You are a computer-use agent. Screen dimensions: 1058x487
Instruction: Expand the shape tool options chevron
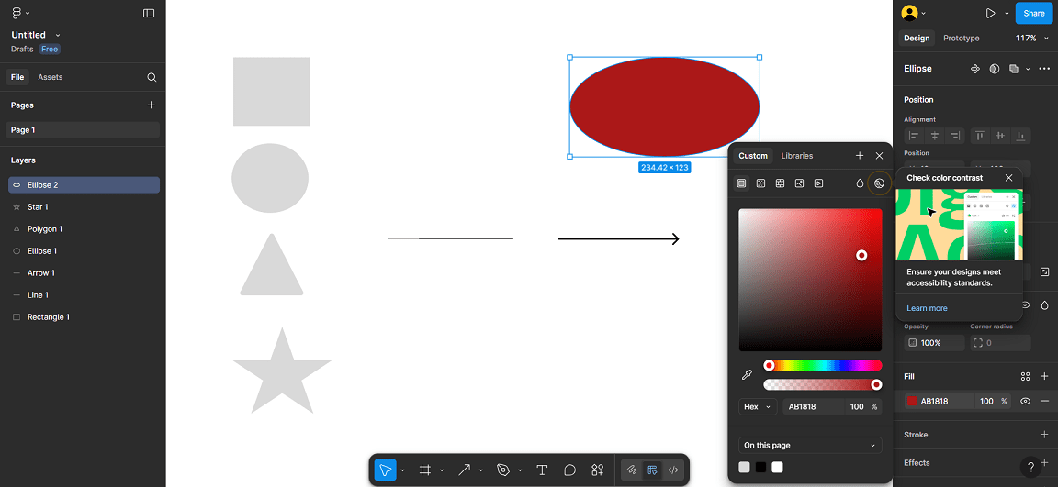[x=481, y=470]
